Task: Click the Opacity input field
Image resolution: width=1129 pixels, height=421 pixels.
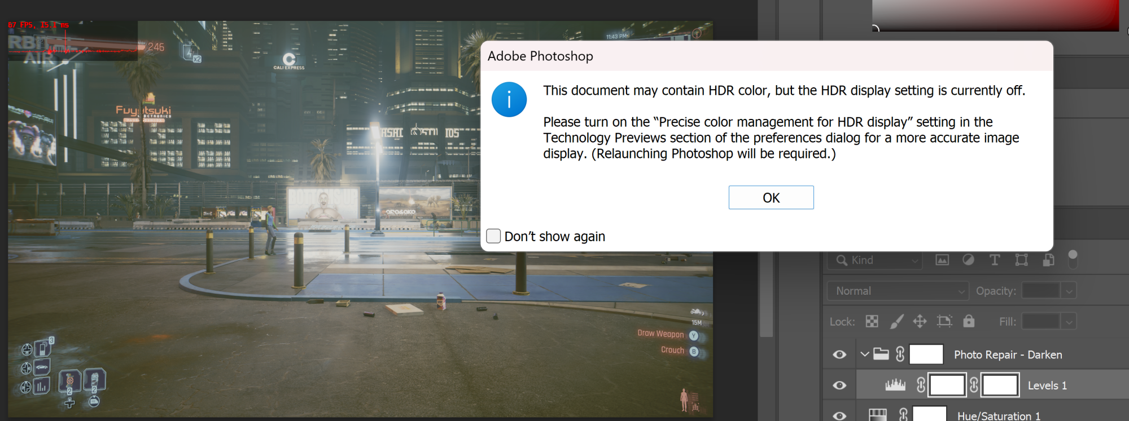Action: coord(1041,291)
